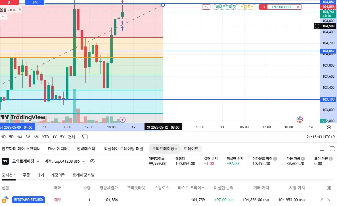Switch to the 주문 tab
The image size is (337, 206).
click(26, 175)
